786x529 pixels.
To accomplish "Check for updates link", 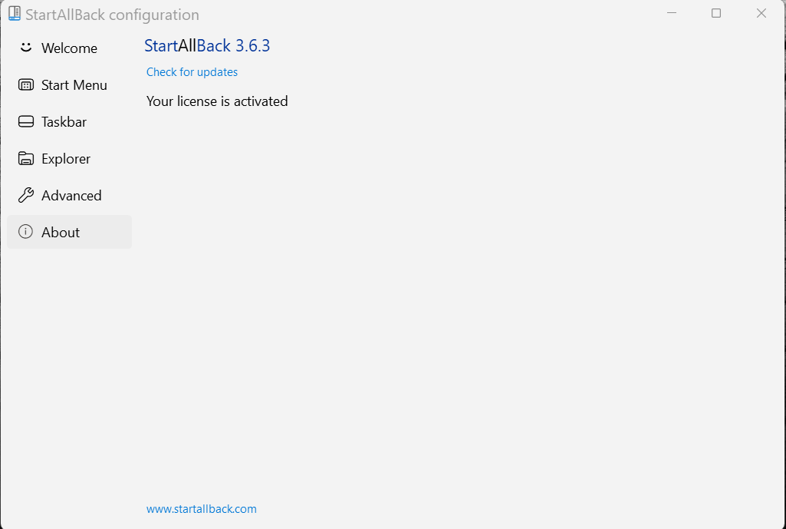I will point(192,71).
